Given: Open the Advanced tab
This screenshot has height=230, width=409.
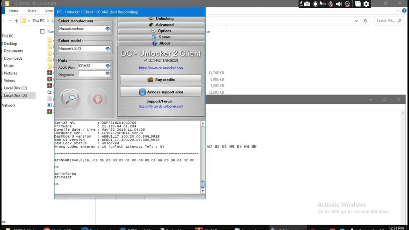Looking at the screenshot, I should pyautogui.click(x=161, y=25).
